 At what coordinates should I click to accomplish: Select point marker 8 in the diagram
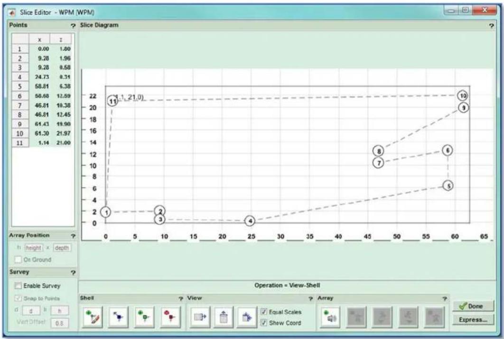[x=379, y=151]
